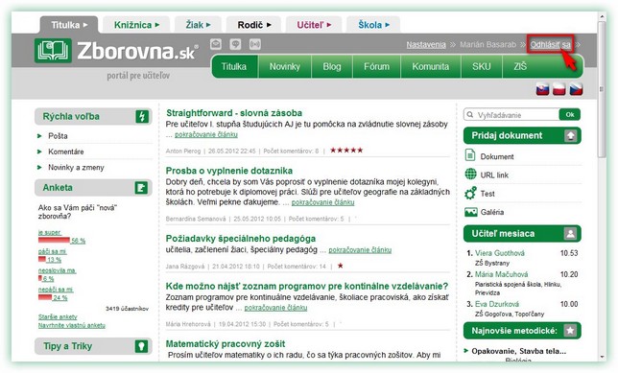Click the 56 % poll result bar
The height and width of the screenshot is (373, 618).
(54, 240)
